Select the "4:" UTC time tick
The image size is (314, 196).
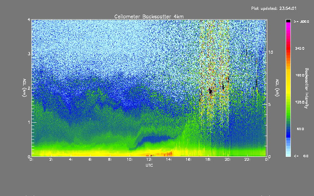[71, 160]
